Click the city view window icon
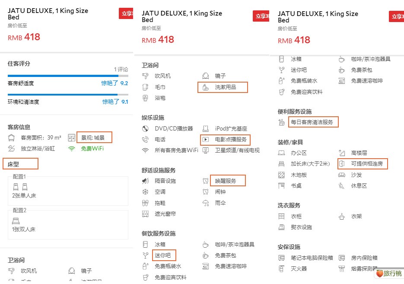Screen dimensions: 404x284 tap(71, 138)
